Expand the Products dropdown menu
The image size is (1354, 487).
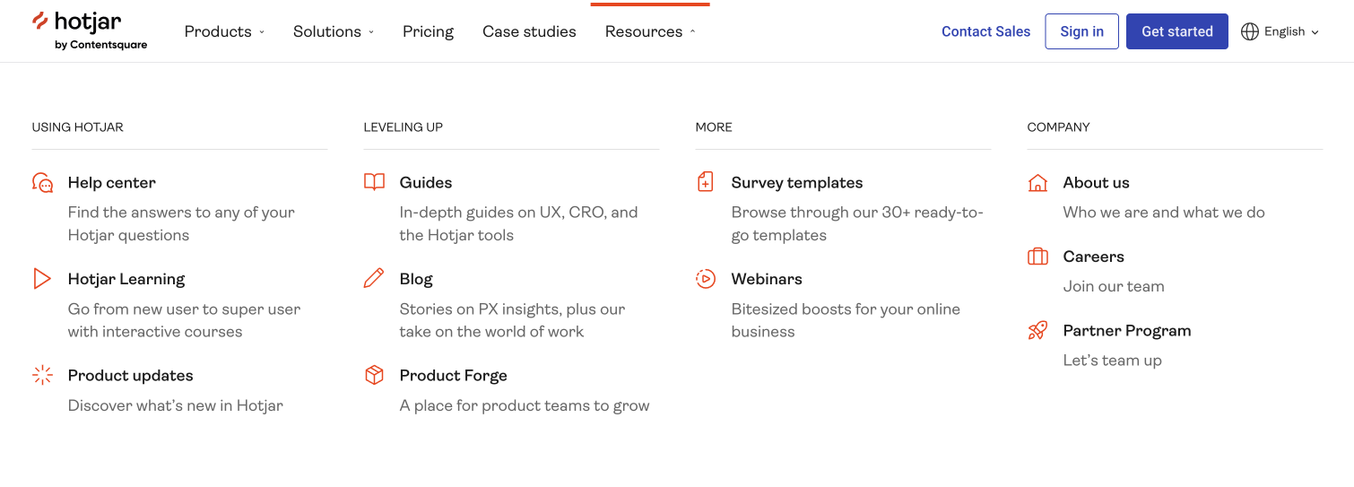(x=224, y=31)
